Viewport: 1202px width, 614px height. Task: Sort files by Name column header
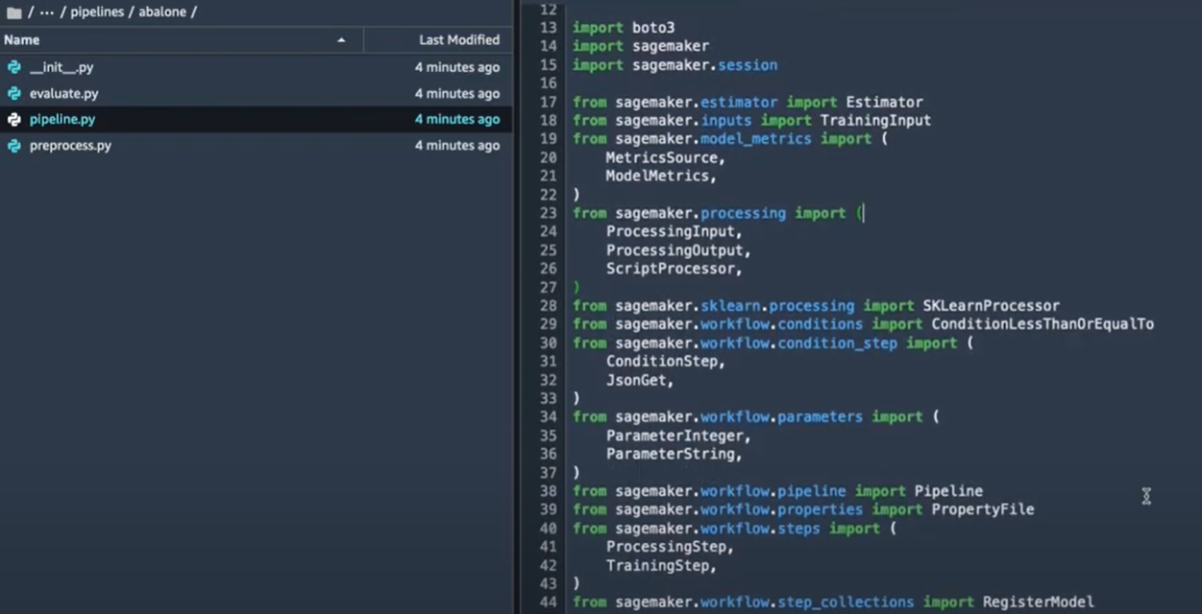22,40
